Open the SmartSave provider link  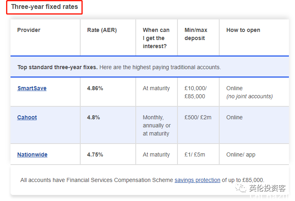pyautogui.click(x=32, y=88)
